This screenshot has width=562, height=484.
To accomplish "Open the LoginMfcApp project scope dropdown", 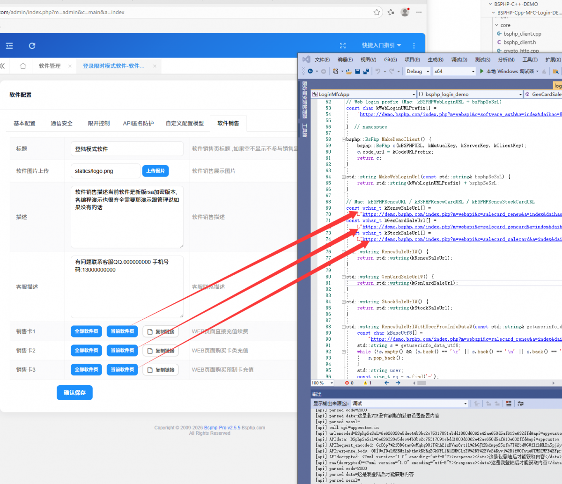I will 363,94.
